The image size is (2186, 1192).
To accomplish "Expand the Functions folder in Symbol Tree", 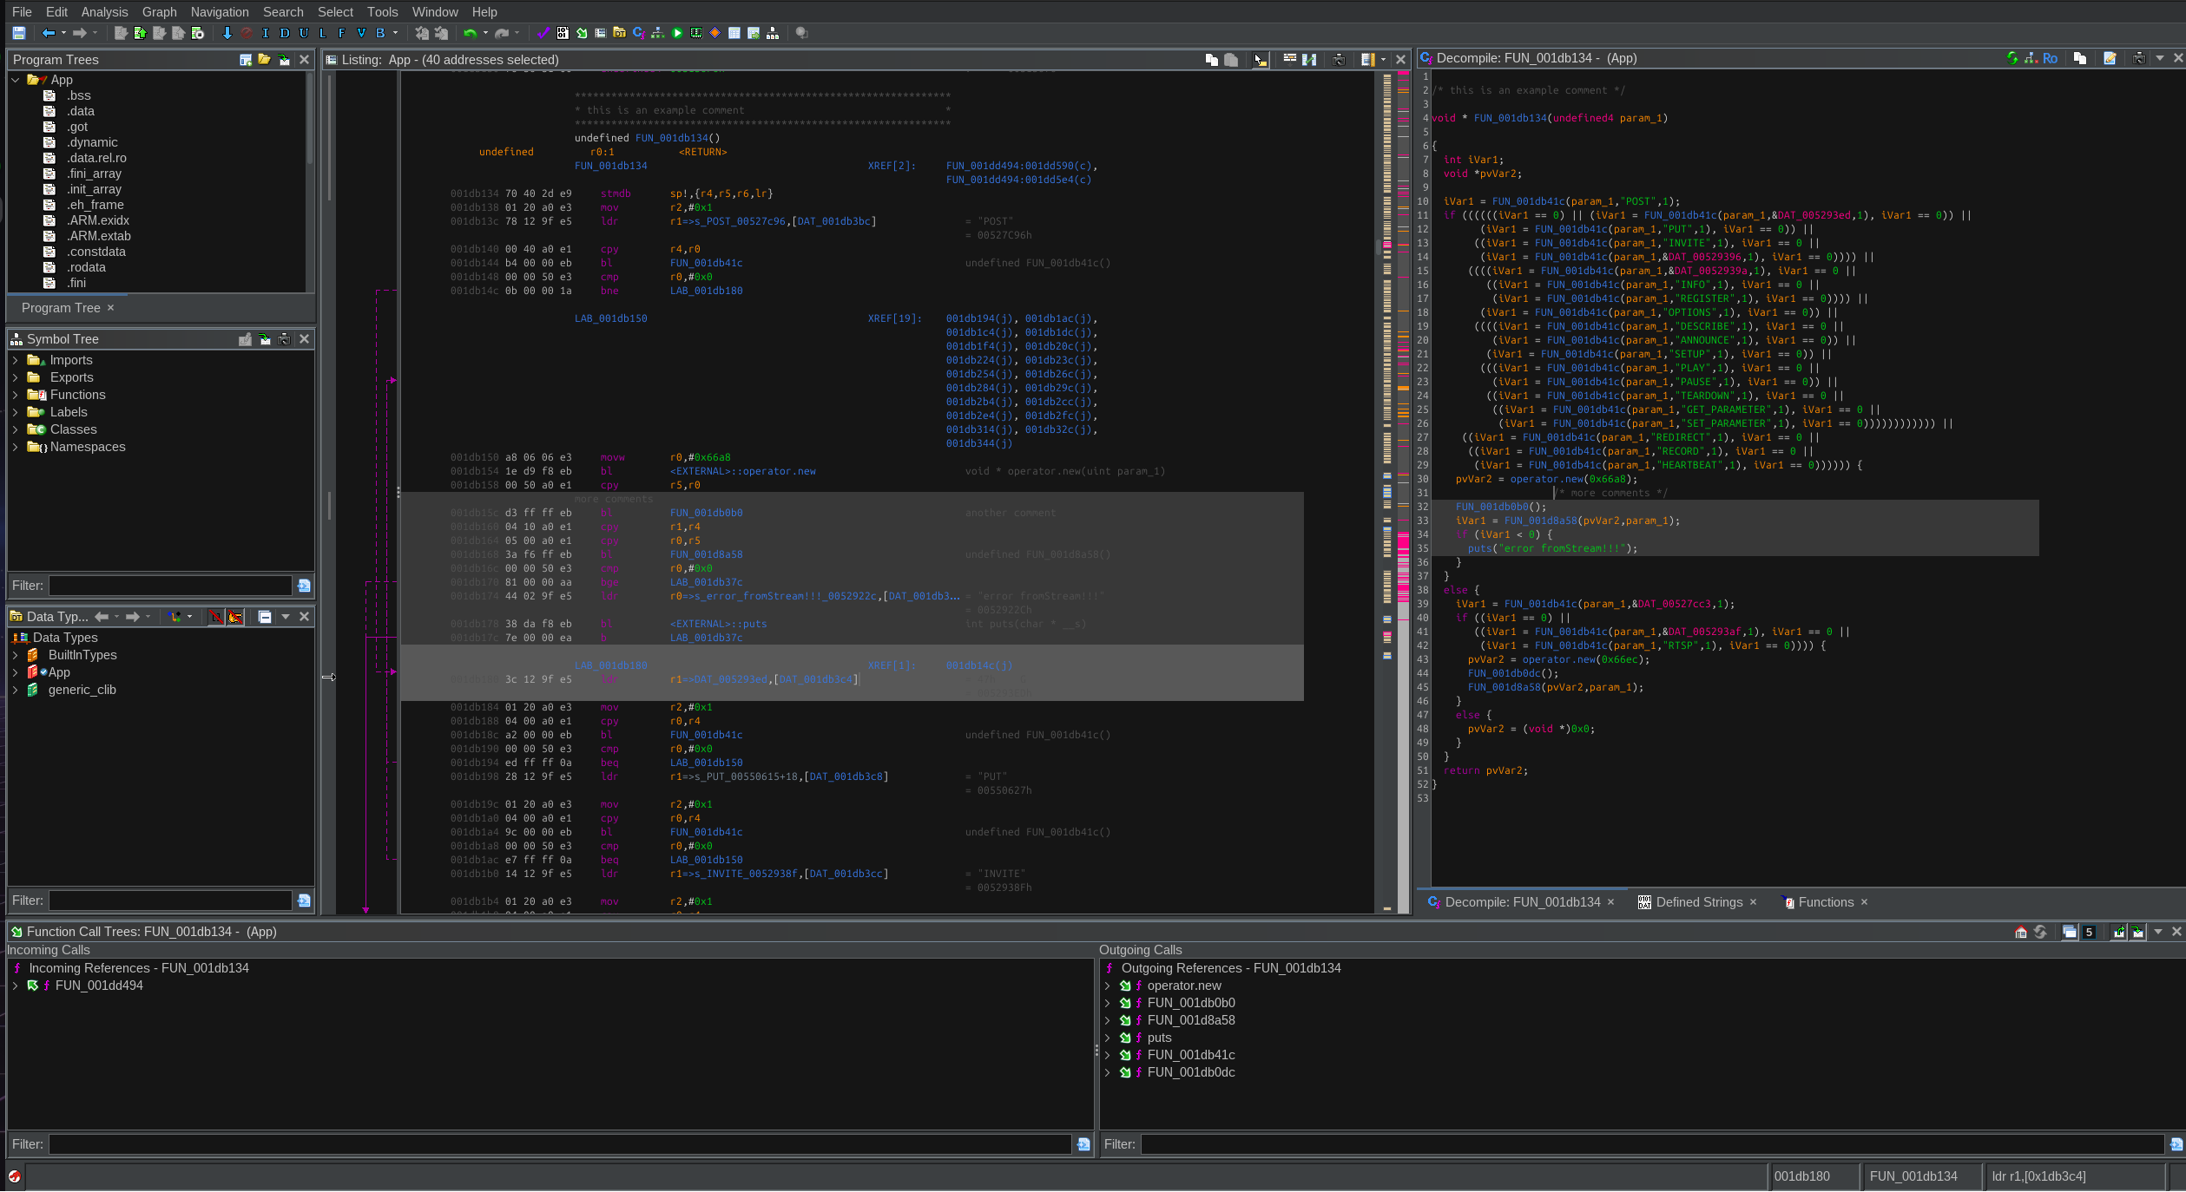I will click(15, 395).
